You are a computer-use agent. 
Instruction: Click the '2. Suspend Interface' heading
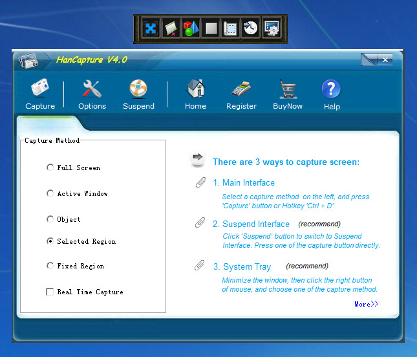click(x=251, y=224)
